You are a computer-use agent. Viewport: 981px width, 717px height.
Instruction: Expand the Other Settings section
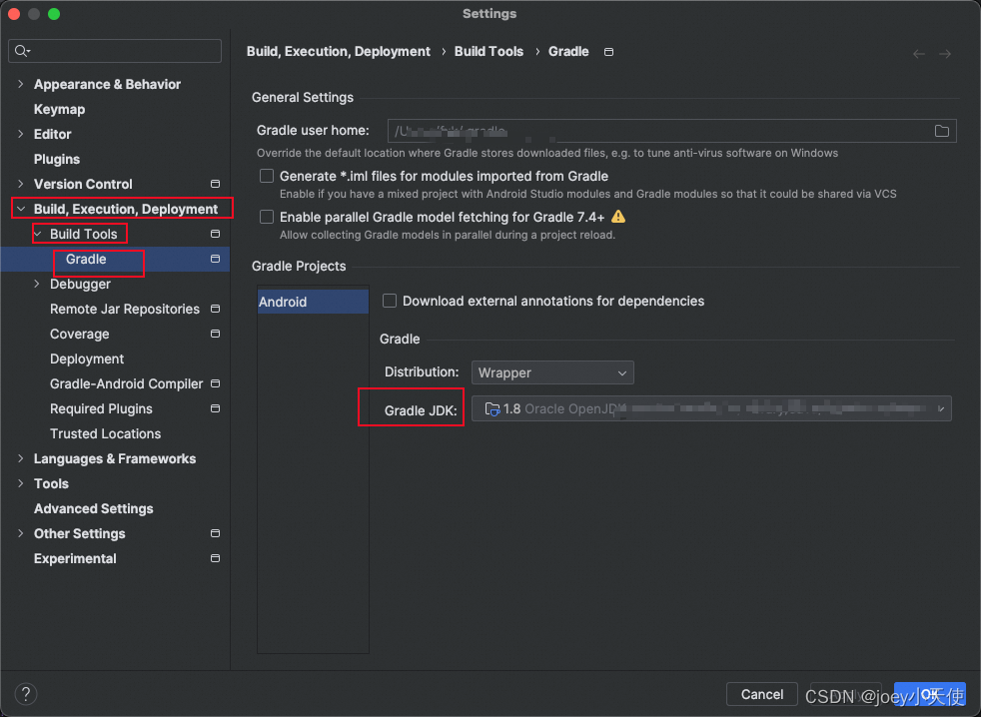(x=21, y=533)
